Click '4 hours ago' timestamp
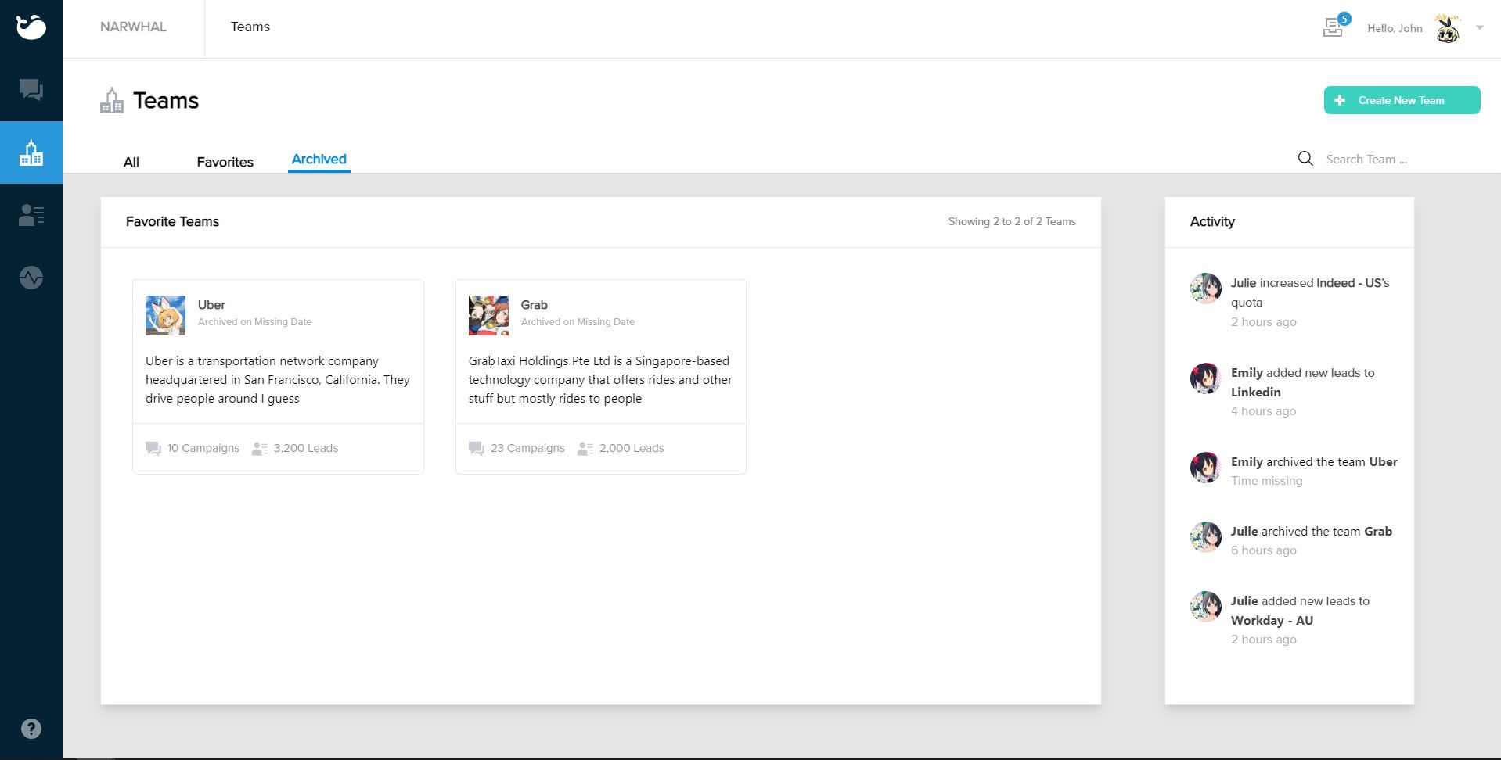 click(x=1264, y=410)
